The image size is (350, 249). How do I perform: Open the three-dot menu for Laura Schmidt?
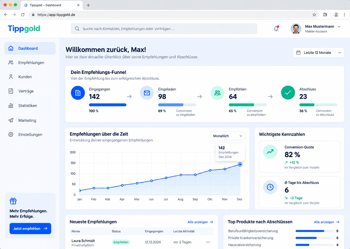(x=208, y=242)
